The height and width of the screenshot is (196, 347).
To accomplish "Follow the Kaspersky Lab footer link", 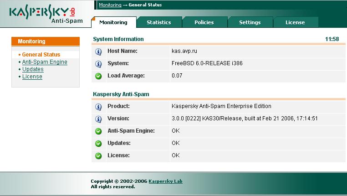I will (166, 181).
